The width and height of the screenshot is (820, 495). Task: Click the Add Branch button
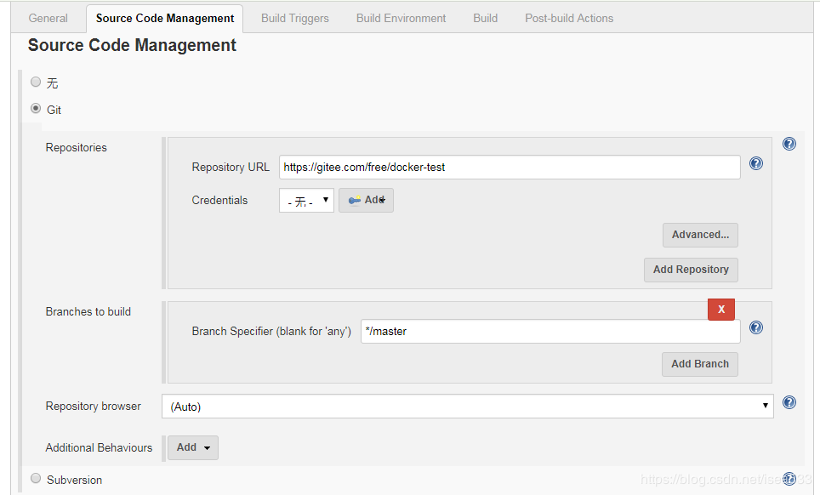coord(699,363)
